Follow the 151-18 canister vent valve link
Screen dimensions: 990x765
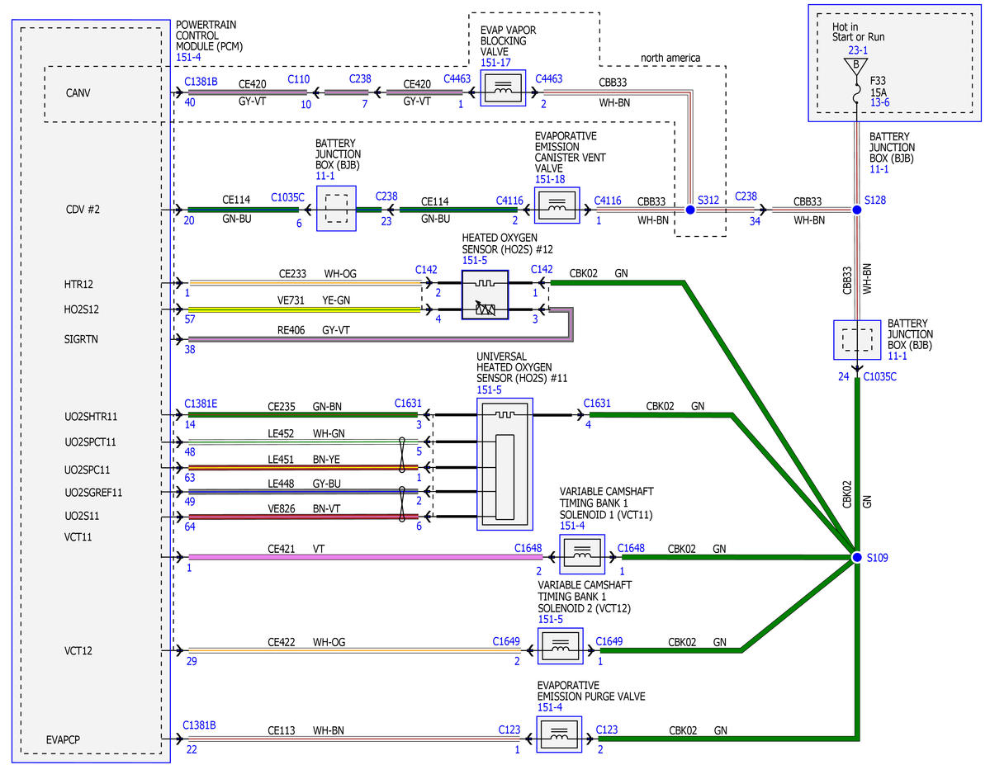click(x=550, y=179)
